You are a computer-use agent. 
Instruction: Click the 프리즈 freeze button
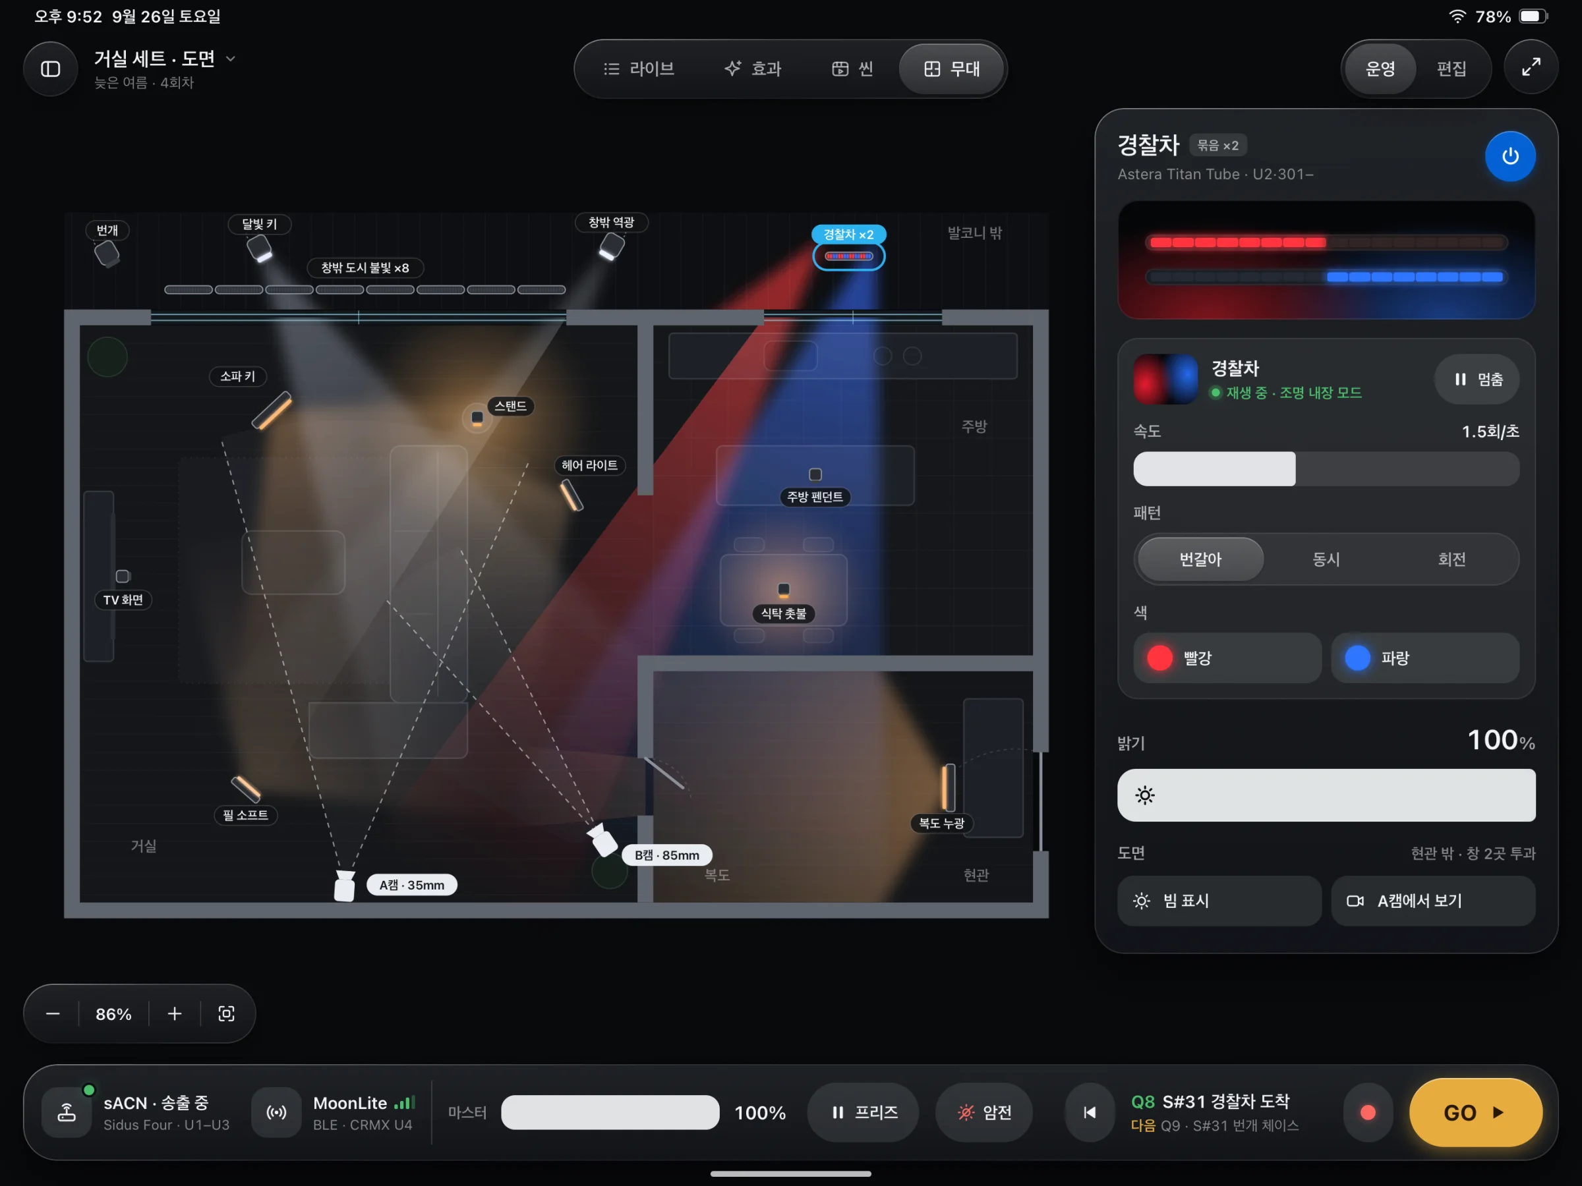tap(864, 1112)
